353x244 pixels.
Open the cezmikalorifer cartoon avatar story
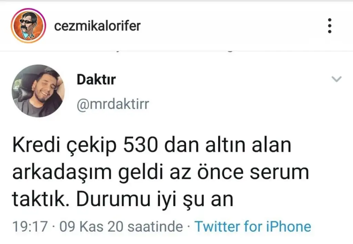coord(28,25)
